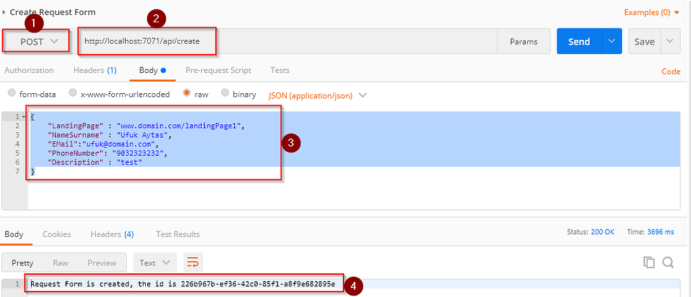Screen dimensions: 691x297
Task: Open the request Body tab
Action: point(153,70)
